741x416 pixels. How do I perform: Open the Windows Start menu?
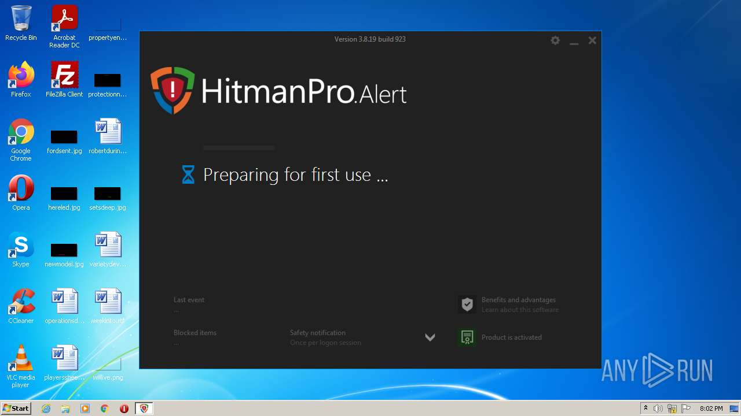pyautogui.click(x=16, y=408)
